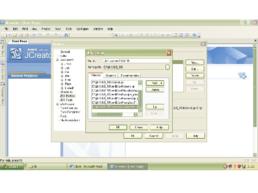
Task: Click the back navigation arrow icon
Action: (163, 35)
